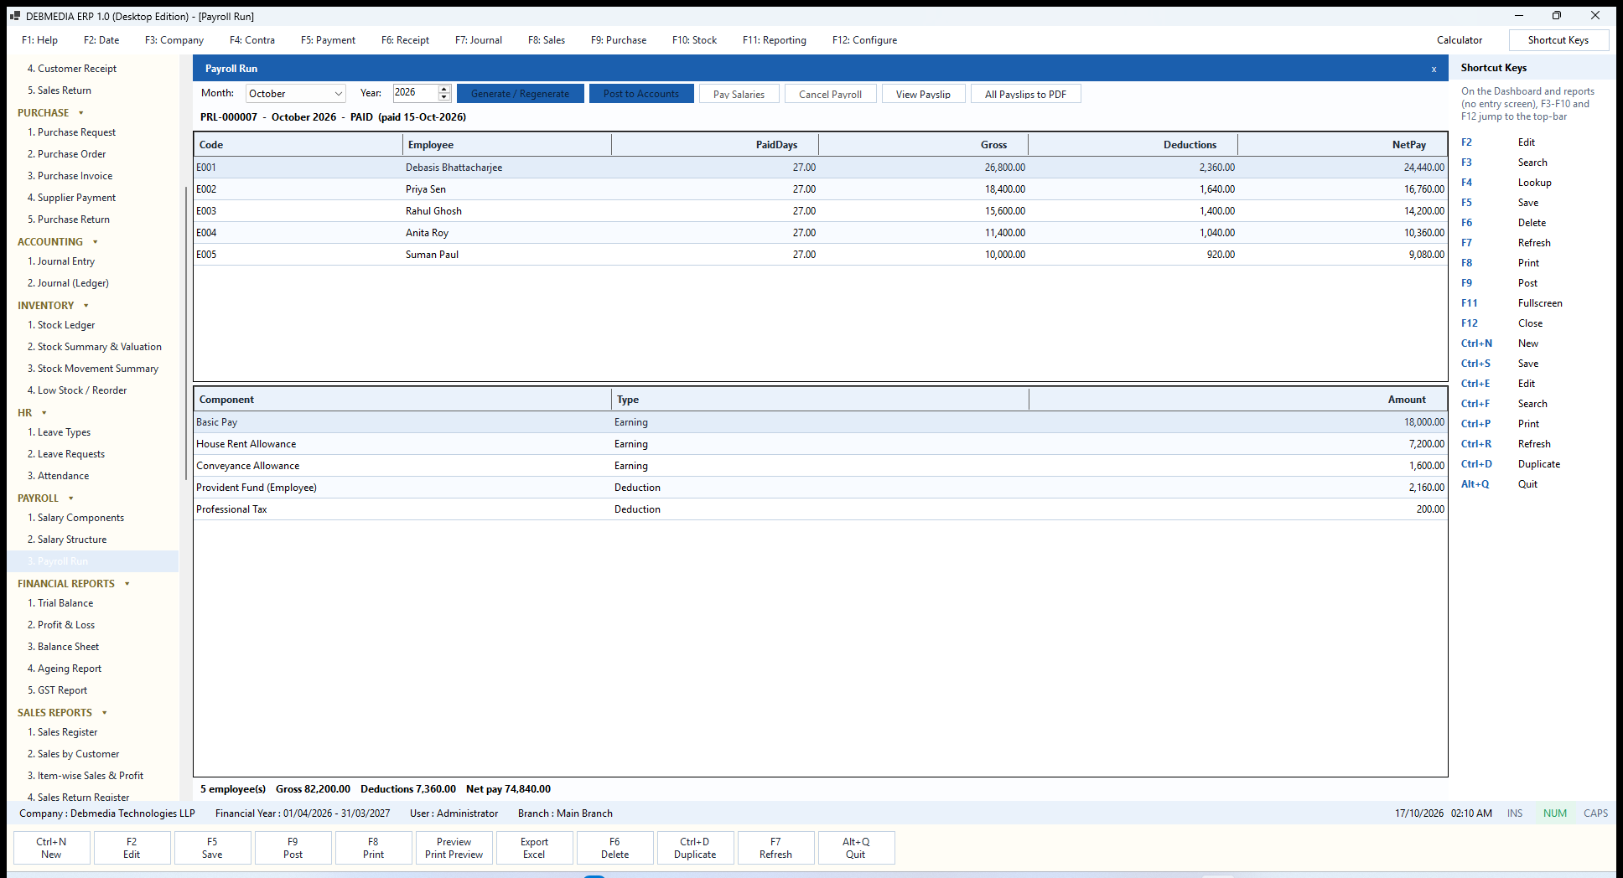The image size is (1623, 878).
Task: Open the F11: Reporting menu
Action: 775,40
